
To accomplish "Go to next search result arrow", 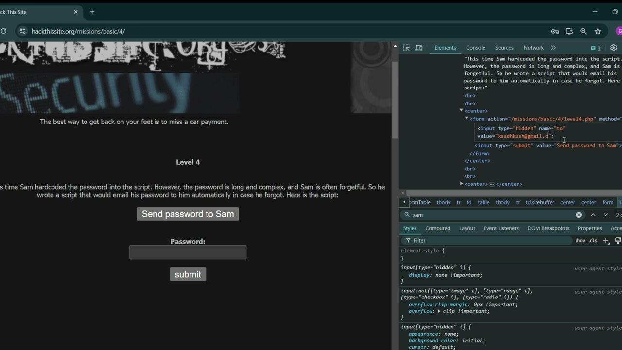I will (605, 215).
